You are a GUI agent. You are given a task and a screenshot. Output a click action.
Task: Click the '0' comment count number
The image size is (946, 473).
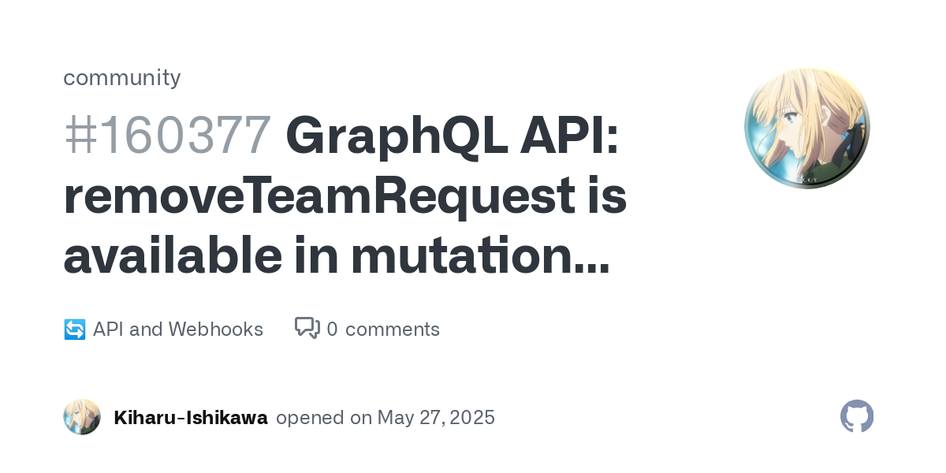[x=332, y=330]
